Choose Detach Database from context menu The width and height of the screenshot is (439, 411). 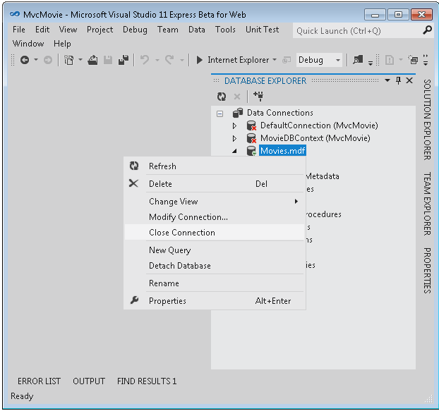pos(215,265)
